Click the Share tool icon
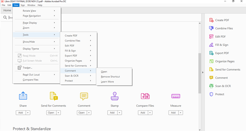Screen dimensions: 246x131 pyautogui.click(x=23, y=96)
